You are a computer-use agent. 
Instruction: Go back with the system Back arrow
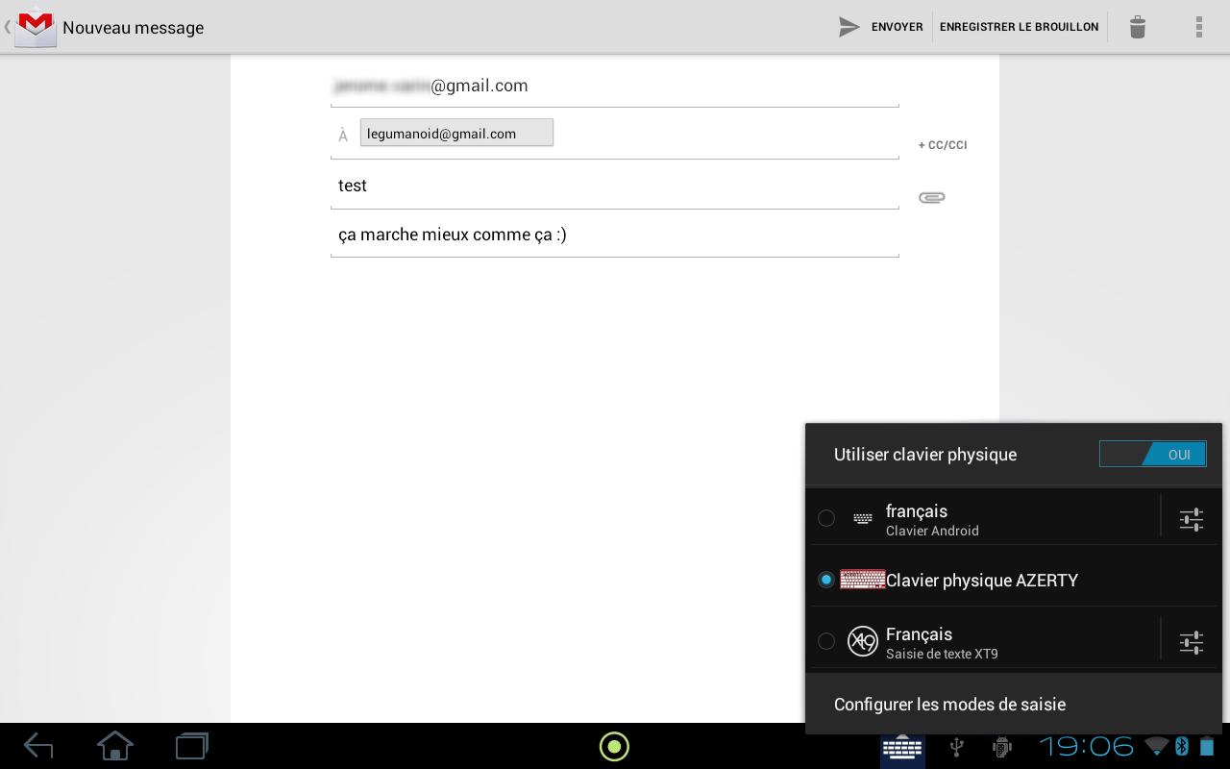point(38,746)
